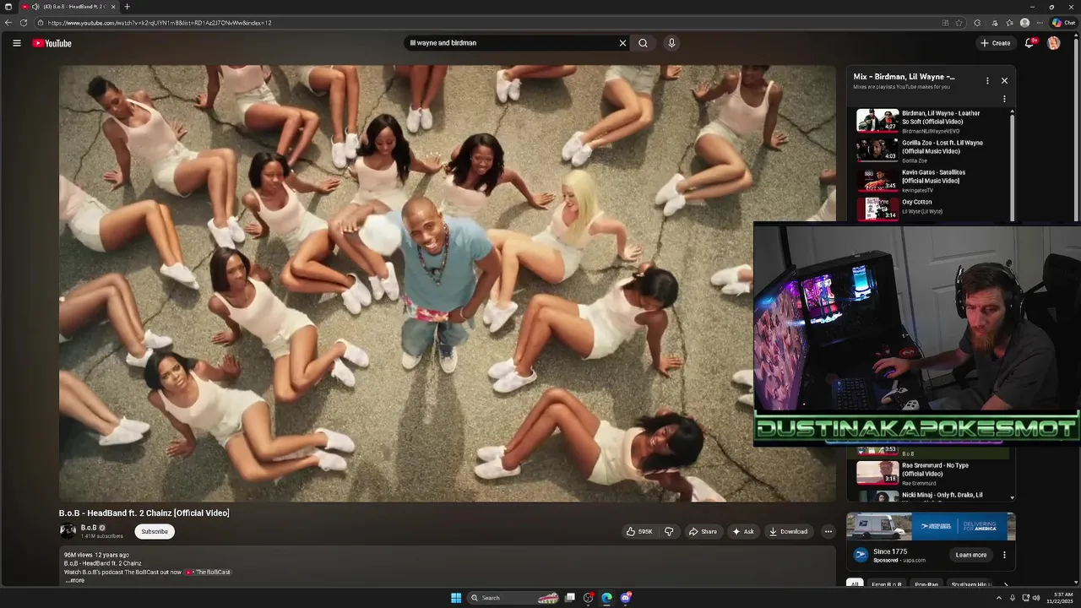
Task: Share the HeadBand video
Action: click(703, 531)
